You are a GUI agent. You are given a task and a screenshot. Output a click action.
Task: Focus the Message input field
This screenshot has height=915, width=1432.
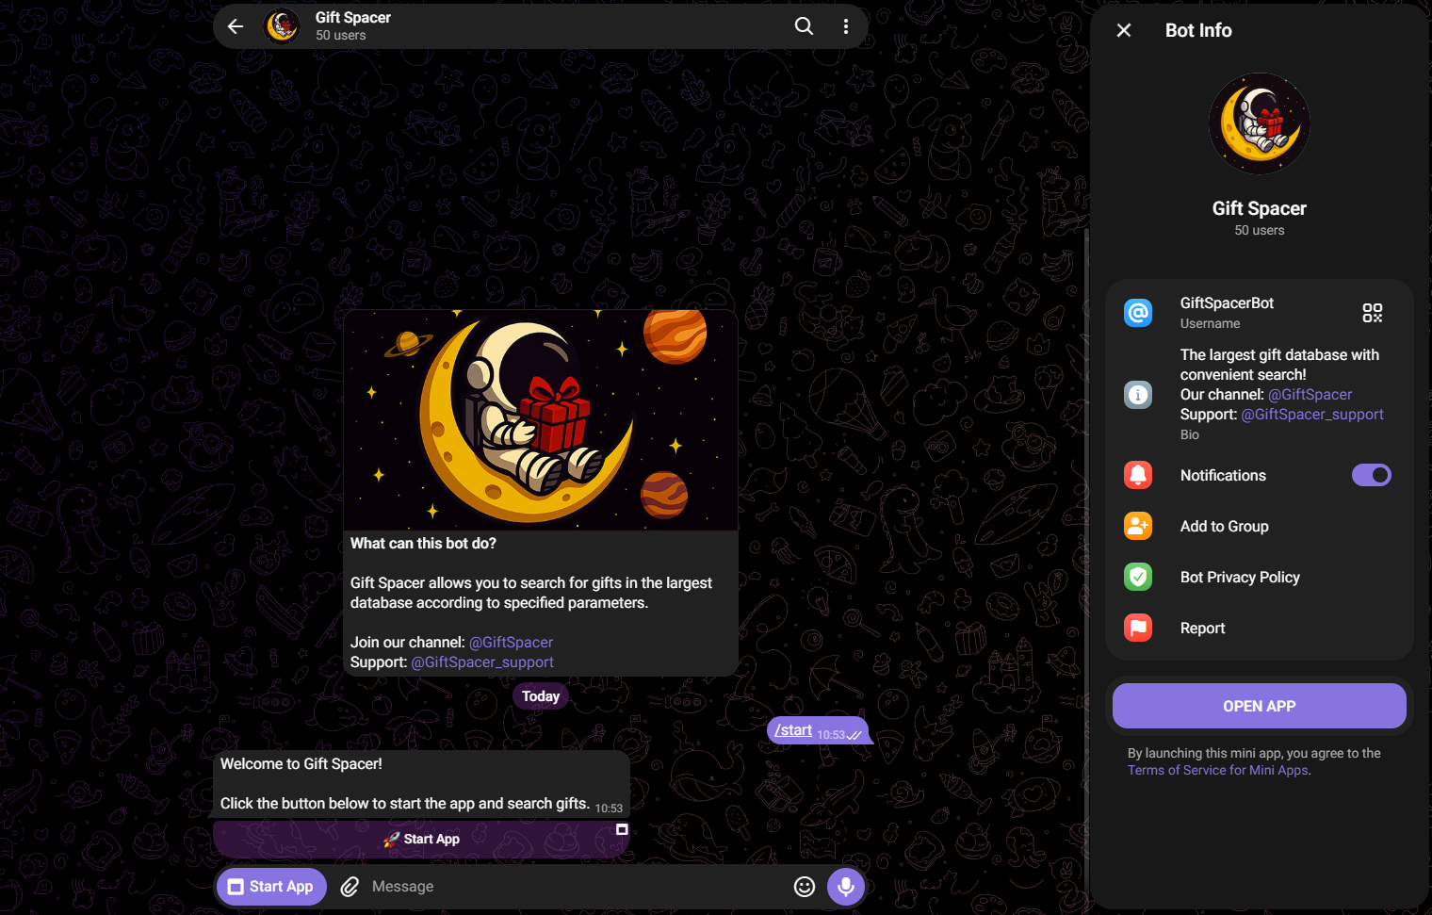575,887
